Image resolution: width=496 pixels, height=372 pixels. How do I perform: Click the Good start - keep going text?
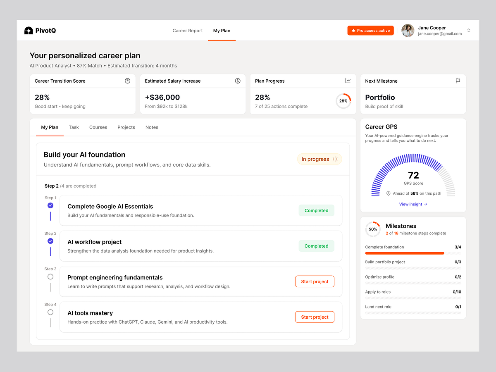(60, 106)
